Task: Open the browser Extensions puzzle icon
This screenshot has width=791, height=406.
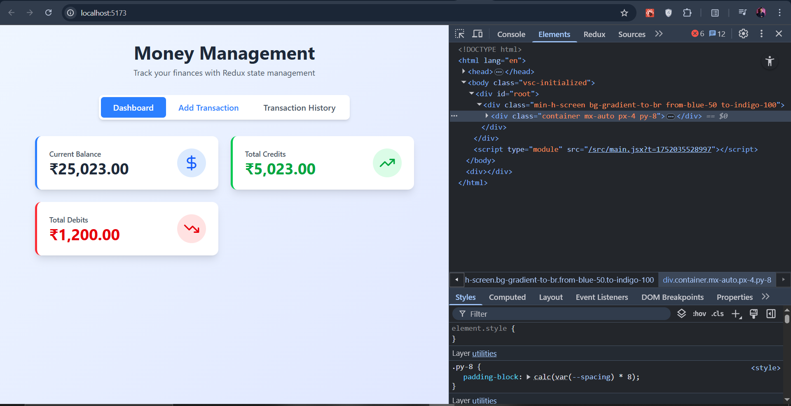Action: coord(687,13)
